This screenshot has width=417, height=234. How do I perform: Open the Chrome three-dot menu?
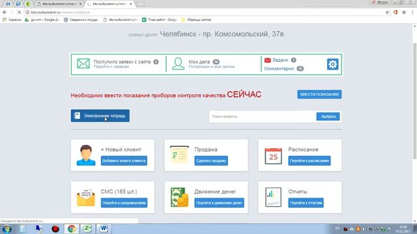[x=412, y=12]
